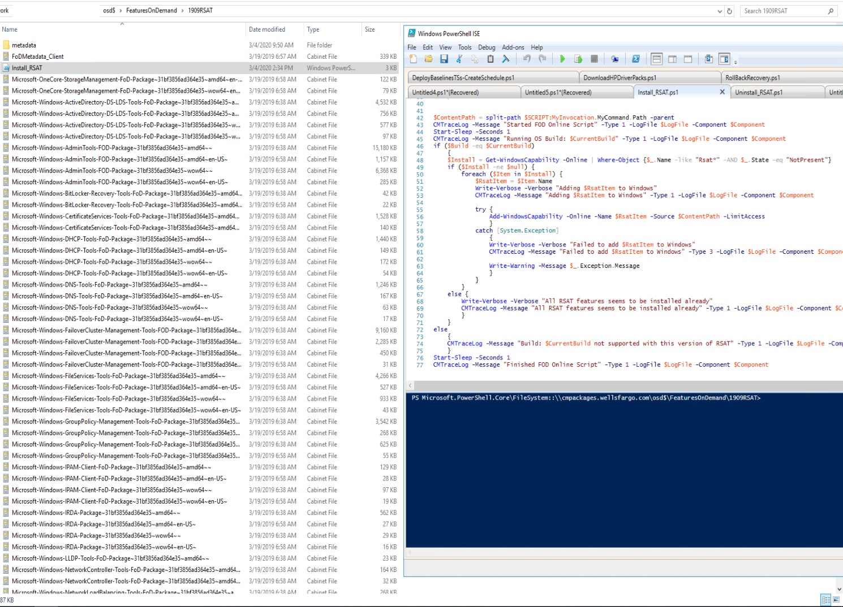Viewport: 843px width, 607px height.
Task: Create a new script with the New icon
Action: click(413, 59)
